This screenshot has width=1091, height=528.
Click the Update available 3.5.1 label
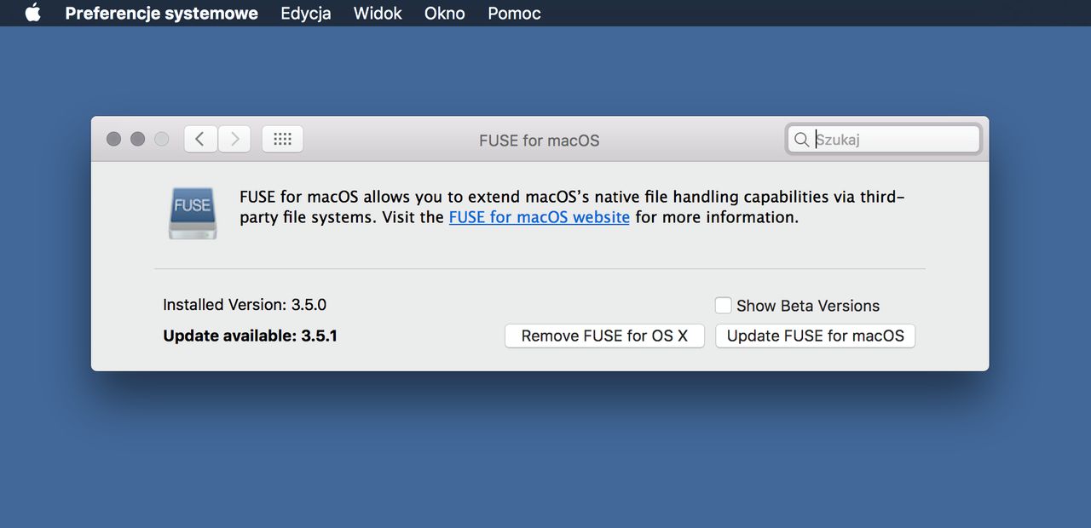250,336
